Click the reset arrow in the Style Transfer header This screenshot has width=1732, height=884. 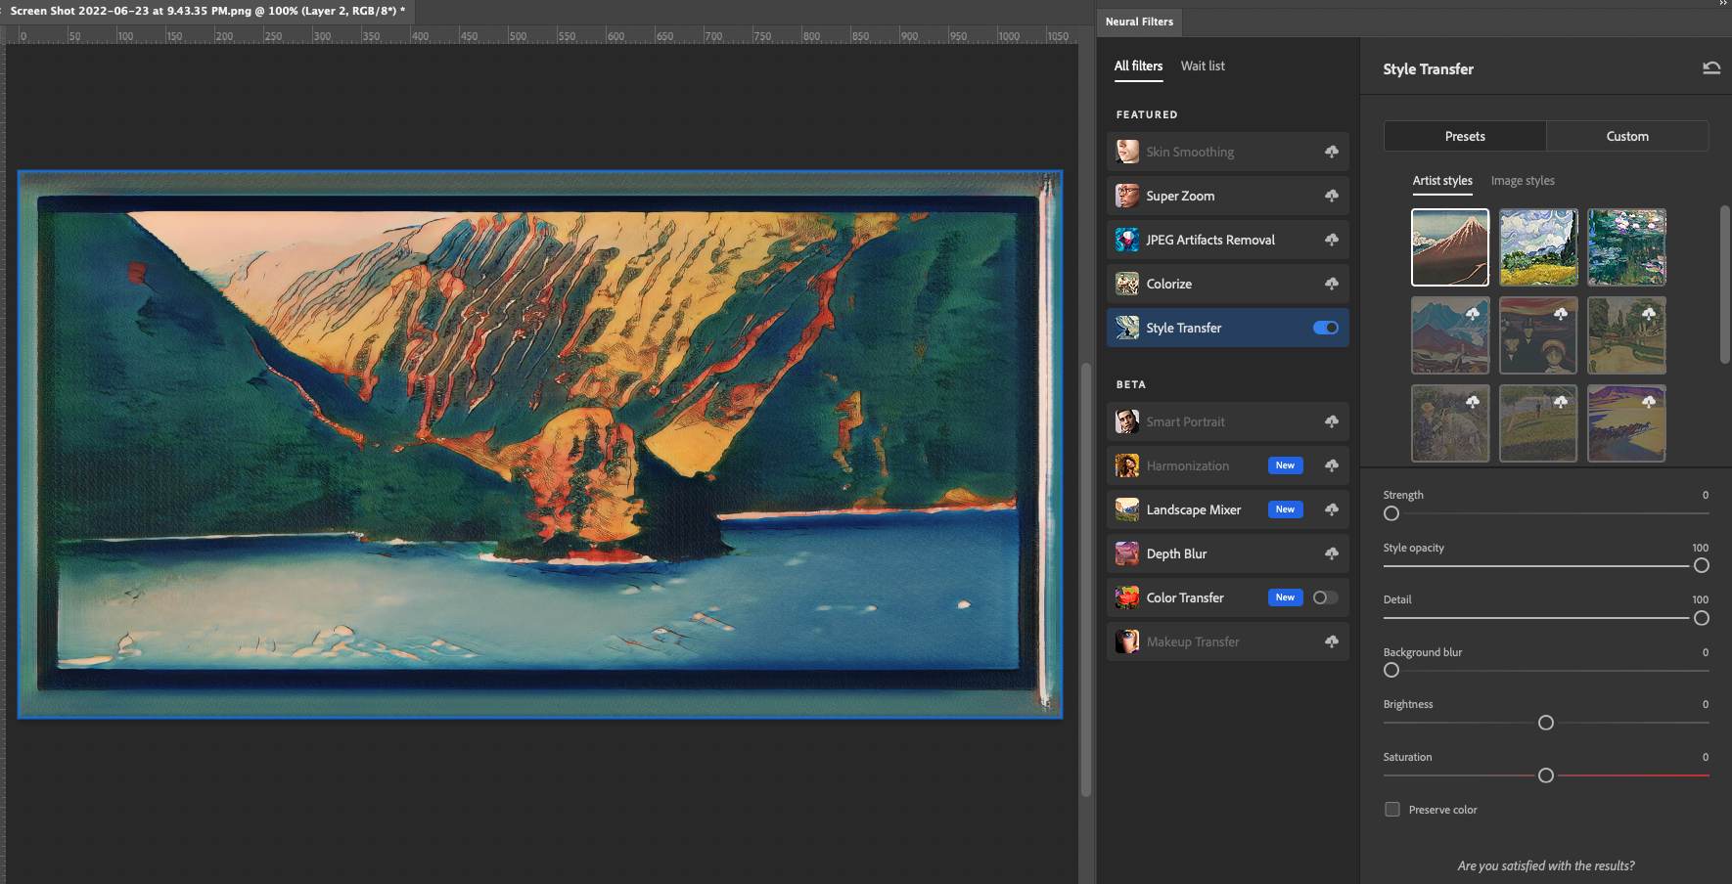pos(1710,67)
